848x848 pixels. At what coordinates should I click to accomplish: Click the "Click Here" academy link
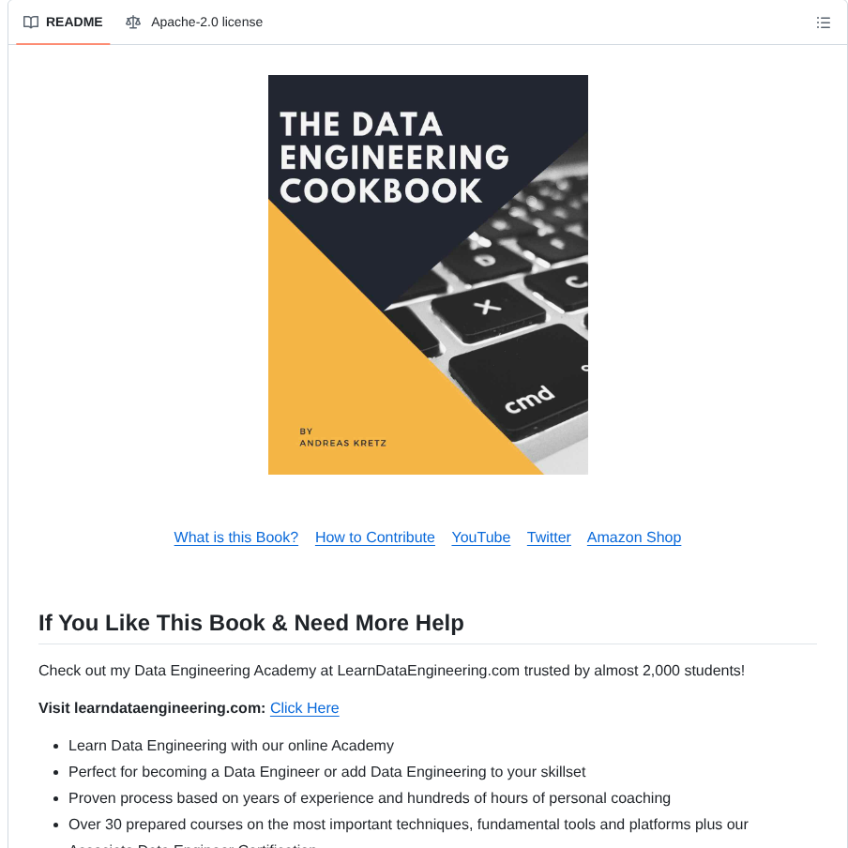point(305,708)
